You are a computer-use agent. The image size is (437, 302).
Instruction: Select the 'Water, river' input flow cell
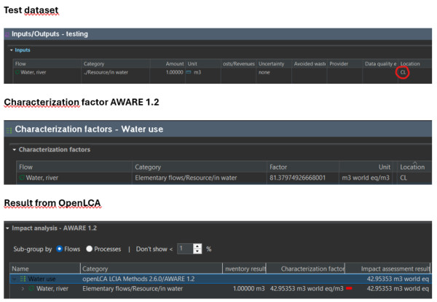tap(34, 72)
